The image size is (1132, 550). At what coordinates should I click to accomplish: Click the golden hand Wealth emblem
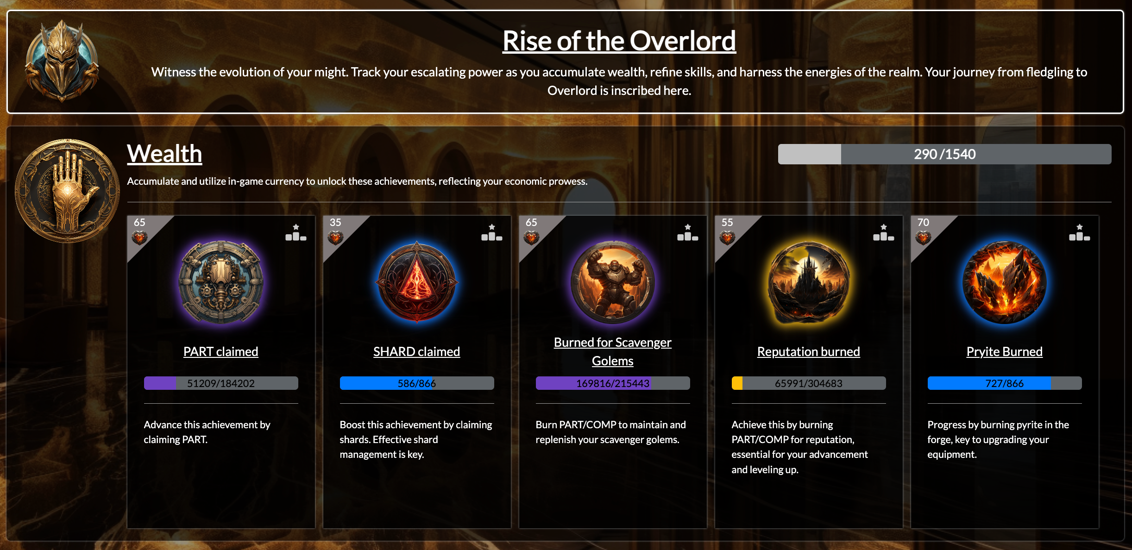(67, 191)
